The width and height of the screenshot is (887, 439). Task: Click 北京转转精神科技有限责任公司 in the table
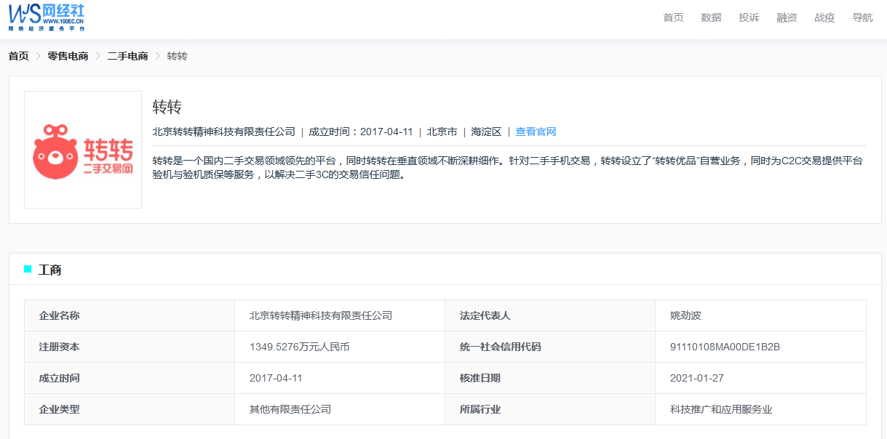coord(321,315)
